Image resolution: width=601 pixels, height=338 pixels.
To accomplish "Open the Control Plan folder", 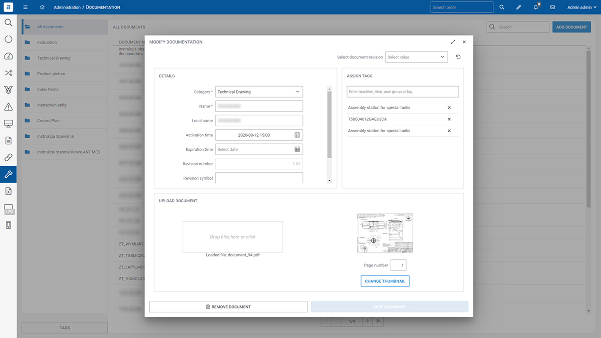I will pos(65,121).
